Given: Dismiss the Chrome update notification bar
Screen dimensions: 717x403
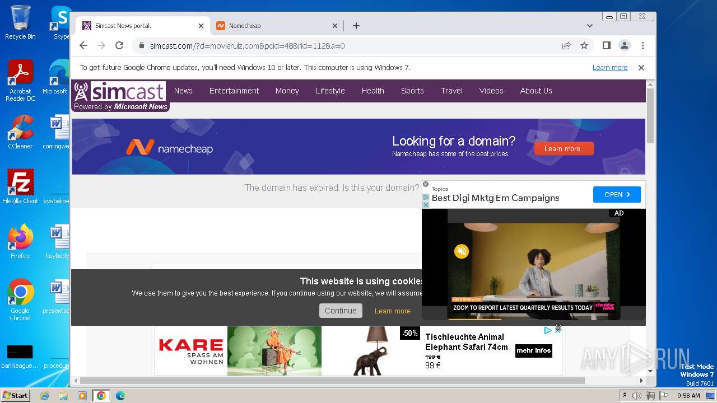Looking at the screenshot, I should pyautogui.click(x=641, y=68).
